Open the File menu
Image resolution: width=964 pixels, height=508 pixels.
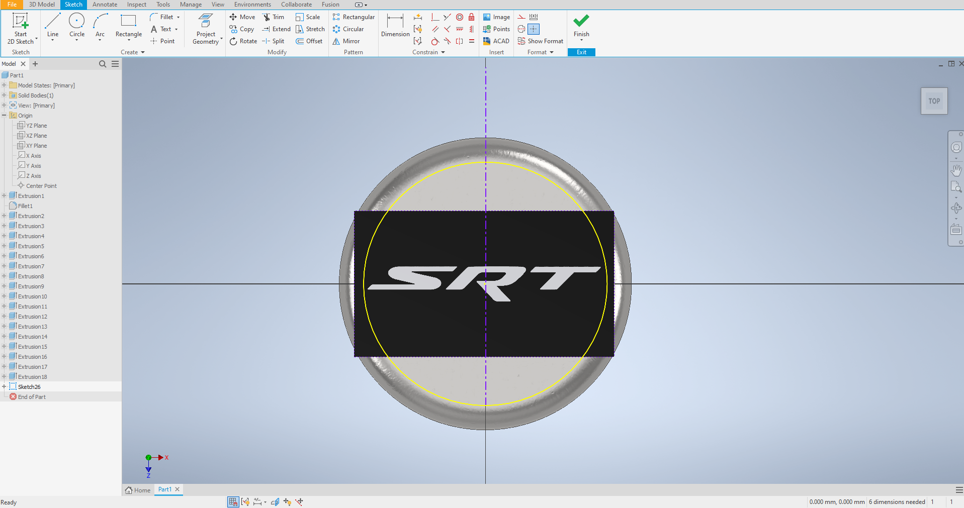coord(12,5)
